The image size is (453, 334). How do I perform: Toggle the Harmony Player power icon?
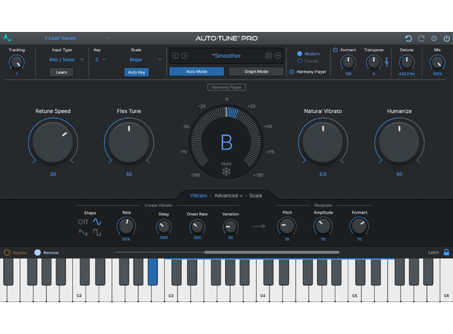coord(292,71)
